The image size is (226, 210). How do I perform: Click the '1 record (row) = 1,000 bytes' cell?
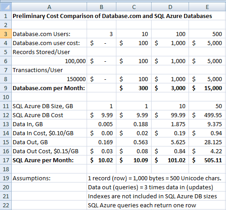(x=156, y=178)
